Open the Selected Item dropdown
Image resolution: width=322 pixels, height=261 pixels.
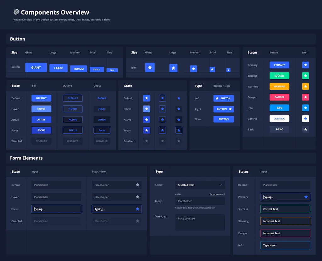[200, 185]
